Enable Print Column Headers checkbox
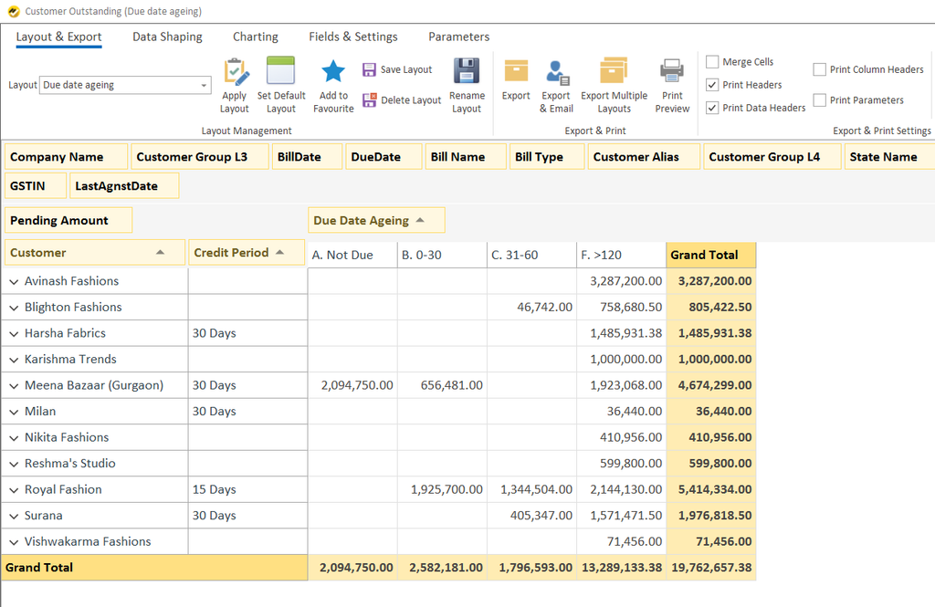The width and height of the screenshot is (935, 607). point(820,69)
